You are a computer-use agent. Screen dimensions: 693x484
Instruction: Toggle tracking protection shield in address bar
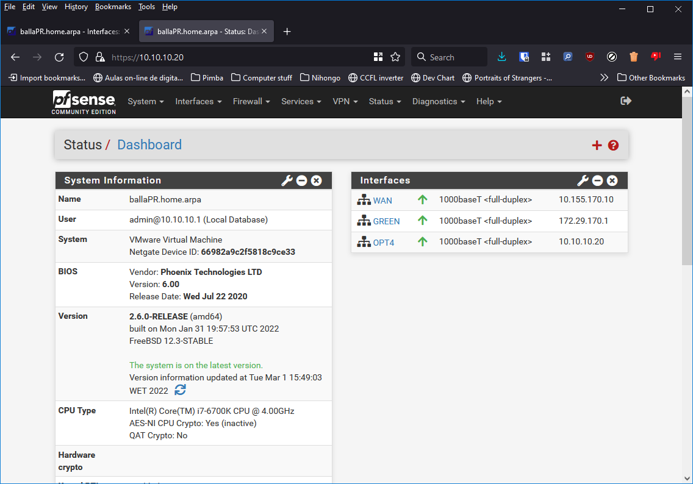pyautogui.click(x=85, y=57)
